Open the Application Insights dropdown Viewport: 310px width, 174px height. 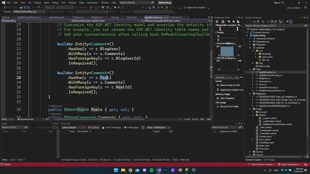[196, 8]
